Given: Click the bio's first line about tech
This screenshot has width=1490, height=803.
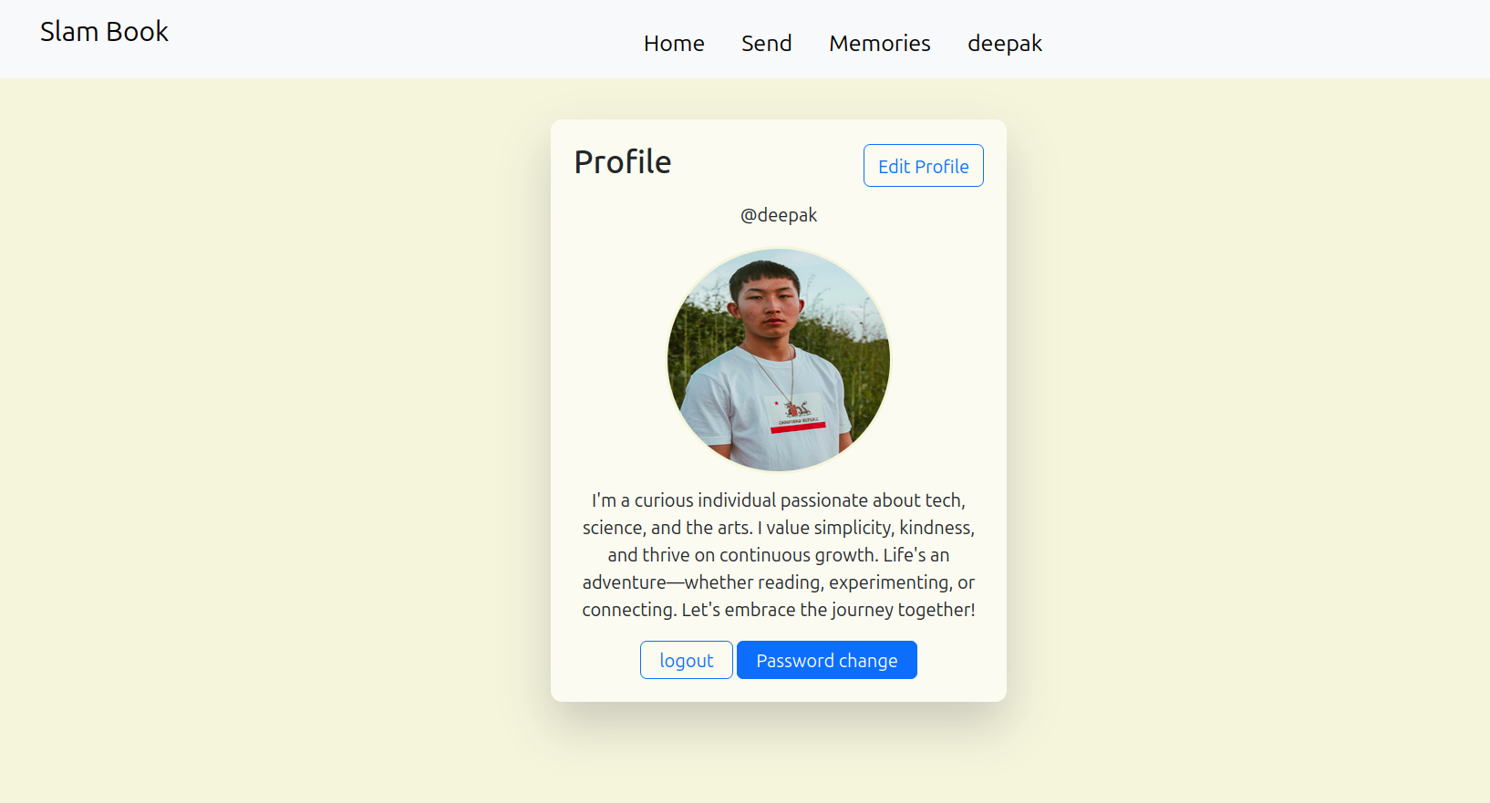Looking at the screenshot, I should point(779,500).
